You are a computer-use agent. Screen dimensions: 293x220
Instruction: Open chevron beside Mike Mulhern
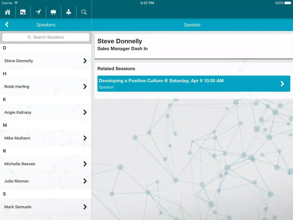coord(85,138)
